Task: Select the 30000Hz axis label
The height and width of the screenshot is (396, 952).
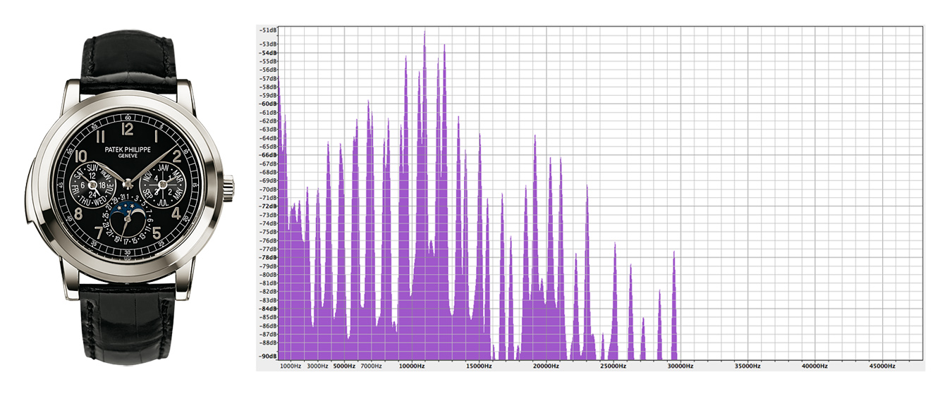Action: [x=681, y=366]
